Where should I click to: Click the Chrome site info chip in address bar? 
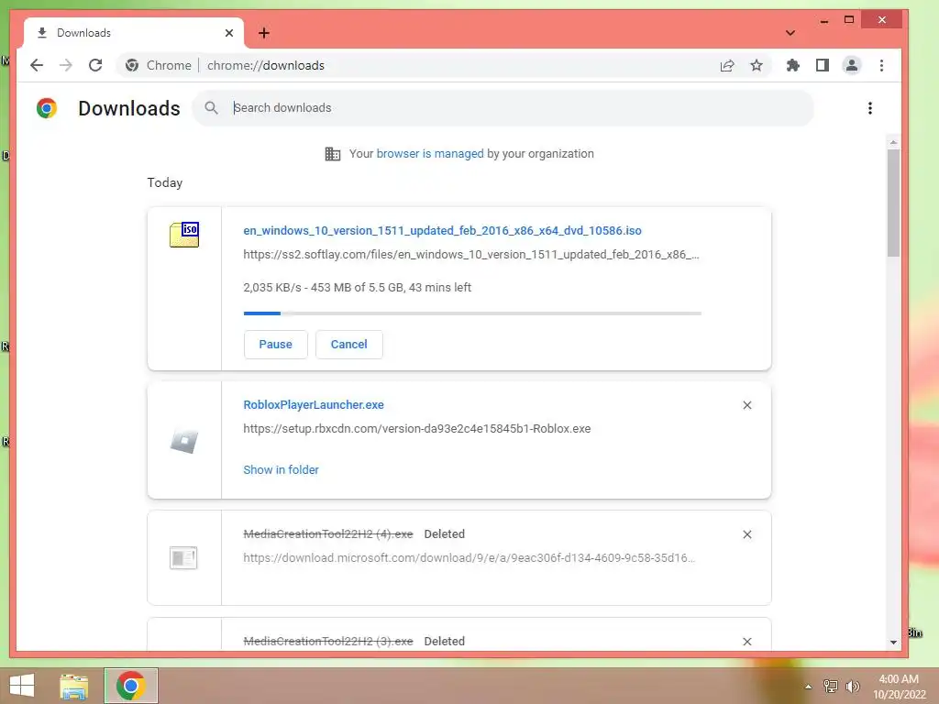(158, 65)
